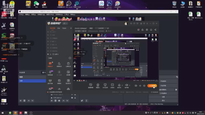Click the orange 关闭直播 button
Image resolution: width=205 pixels, height=115 pixels.
coord(152,86)
